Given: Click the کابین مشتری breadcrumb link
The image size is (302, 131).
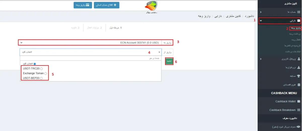Looking at the screenshot, I should 233,16.
